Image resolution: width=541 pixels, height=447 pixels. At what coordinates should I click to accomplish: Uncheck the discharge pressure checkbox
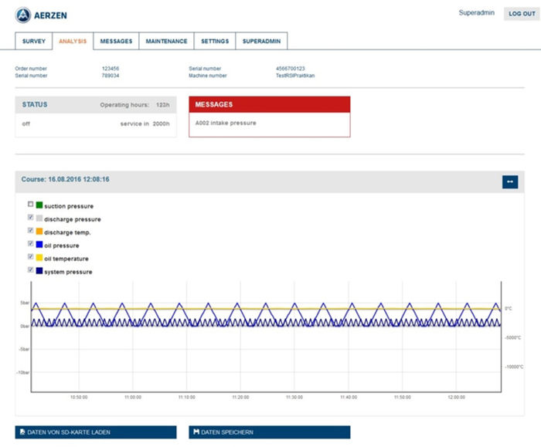(x=30, y=217)
